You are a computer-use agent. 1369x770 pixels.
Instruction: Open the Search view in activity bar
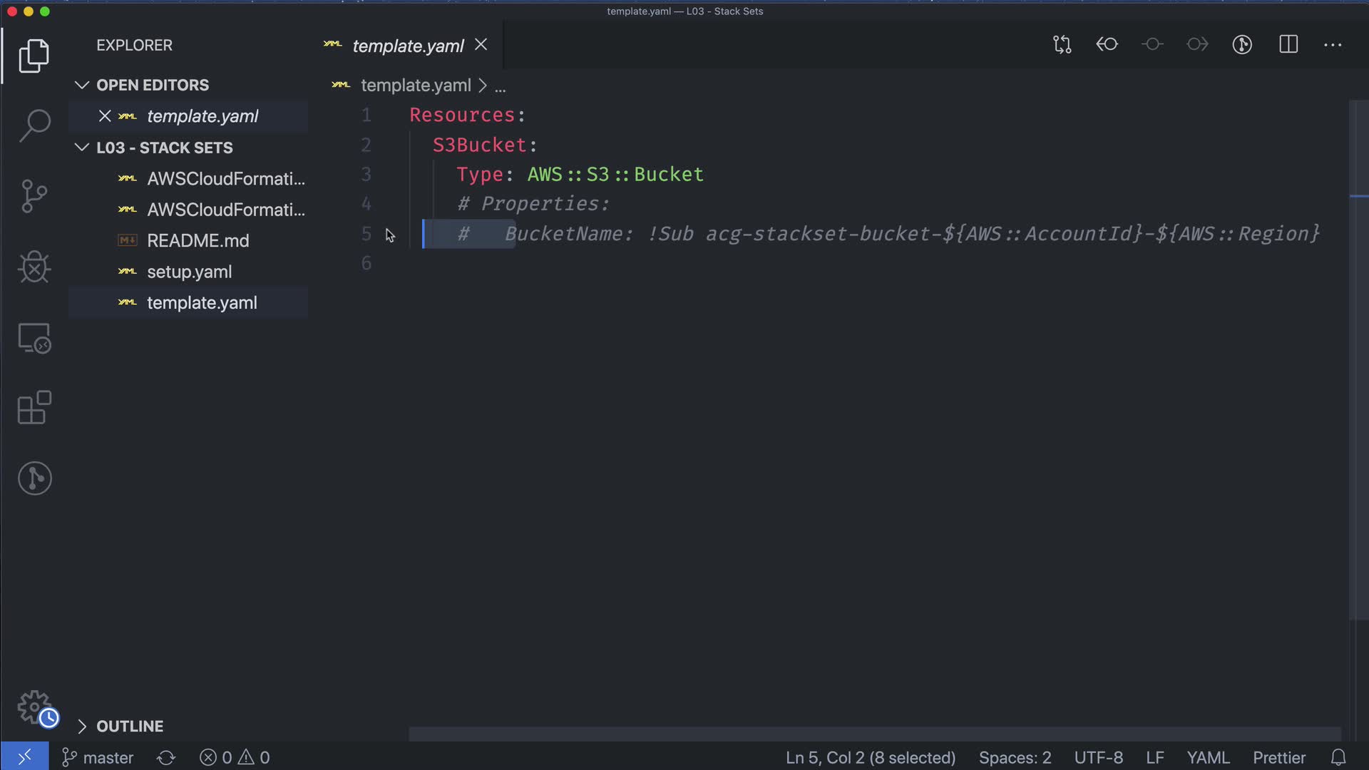click(34, 126)
